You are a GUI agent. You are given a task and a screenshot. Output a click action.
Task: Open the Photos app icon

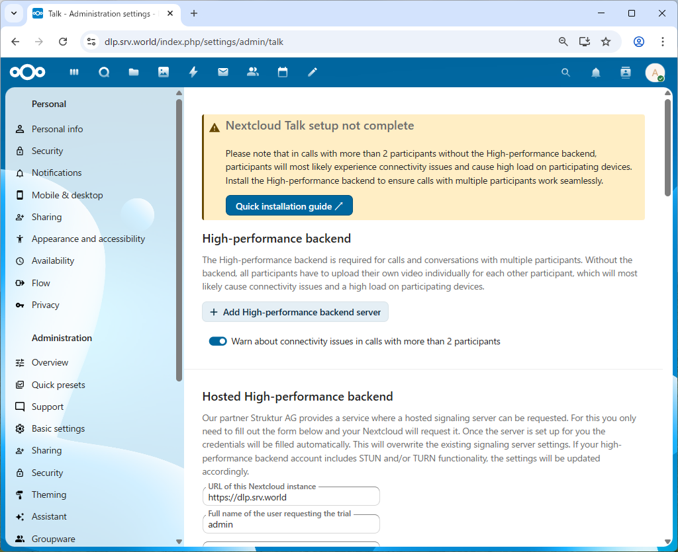(164, 72)
